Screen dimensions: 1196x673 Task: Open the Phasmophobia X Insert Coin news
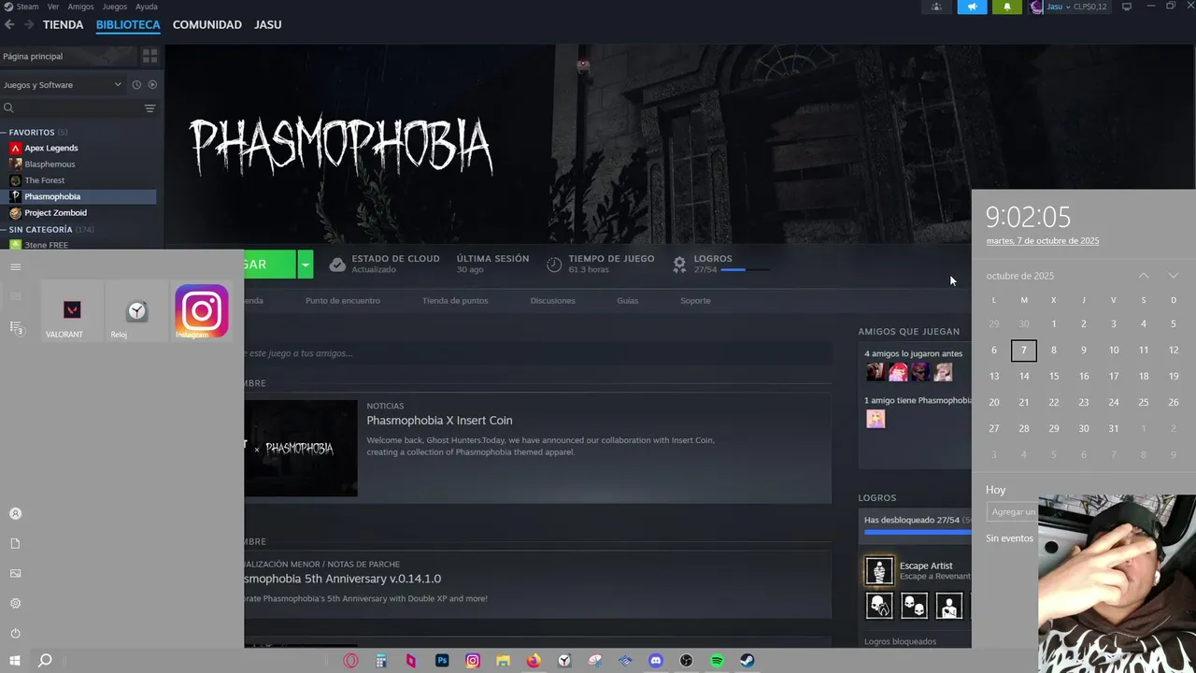click(439, 421)
